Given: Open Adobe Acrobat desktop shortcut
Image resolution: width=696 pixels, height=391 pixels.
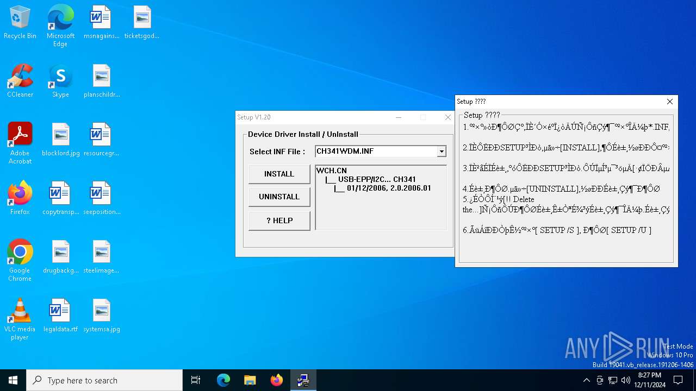Looking at the screenshot, I should pos(20,143).
